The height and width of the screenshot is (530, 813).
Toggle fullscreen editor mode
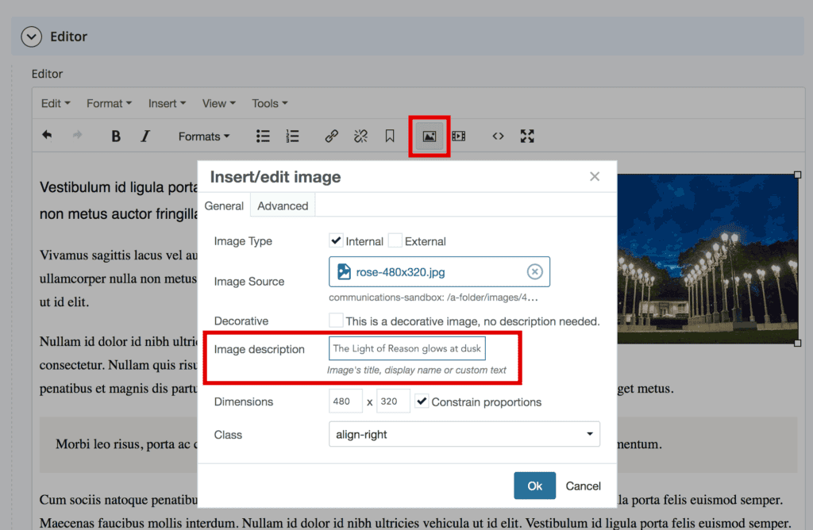(527, 136)
